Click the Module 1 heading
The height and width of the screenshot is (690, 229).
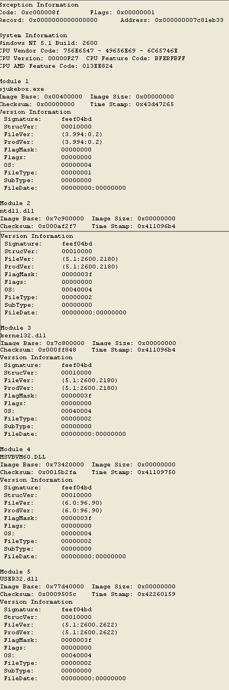coord(15,81)
